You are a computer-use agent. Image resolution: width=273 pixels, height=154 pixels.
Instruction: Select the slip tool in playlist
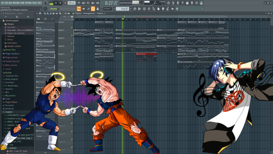(x=57, y=13)
